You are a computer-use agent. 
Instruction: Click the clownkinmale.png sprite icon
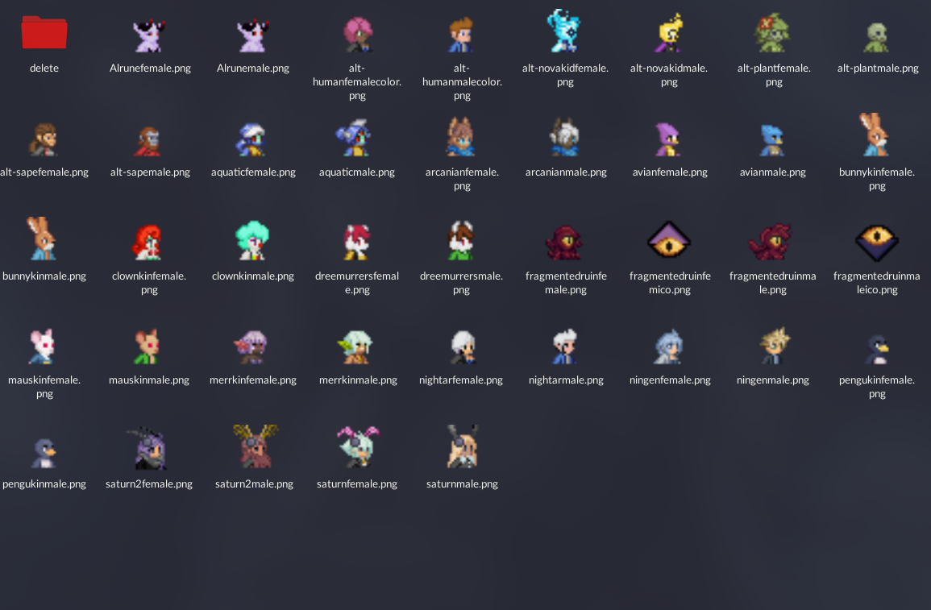(252, 240)
